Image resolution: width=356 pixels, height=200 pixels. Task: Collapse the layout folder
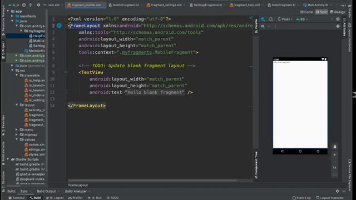click(17, 105)
